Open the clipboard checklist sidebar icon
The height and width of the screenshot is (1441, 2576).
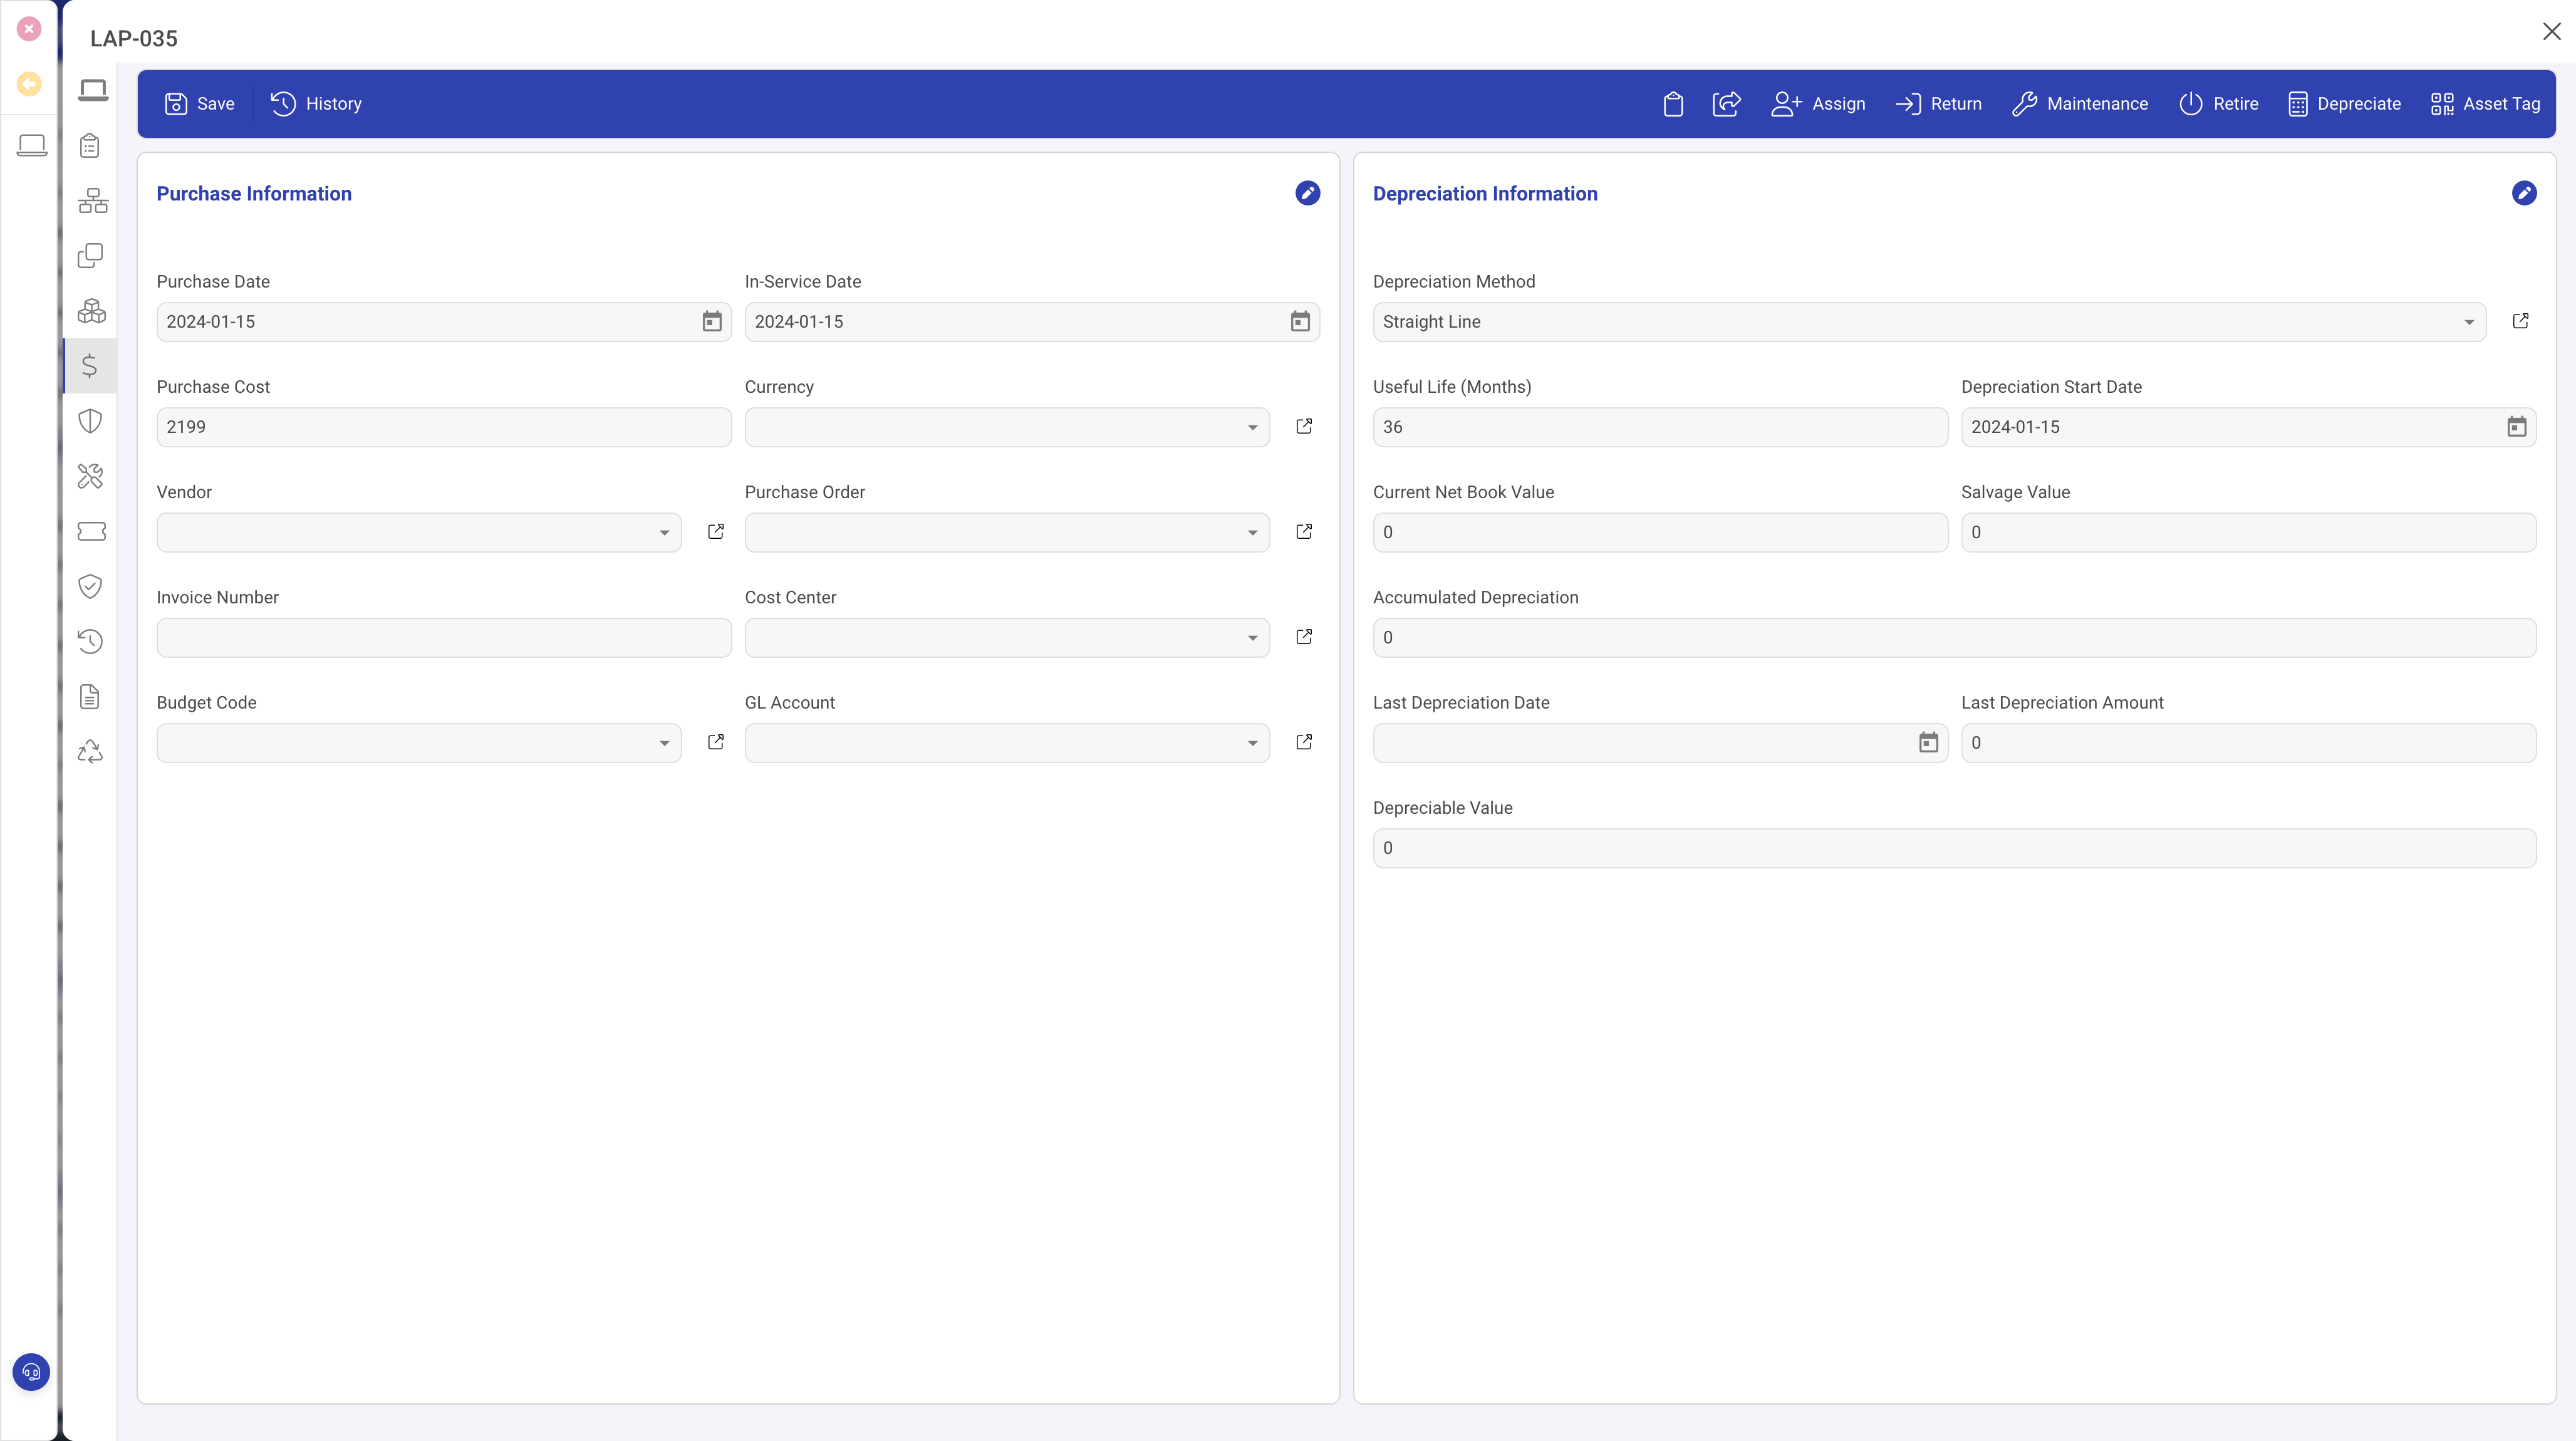[91, 145]
